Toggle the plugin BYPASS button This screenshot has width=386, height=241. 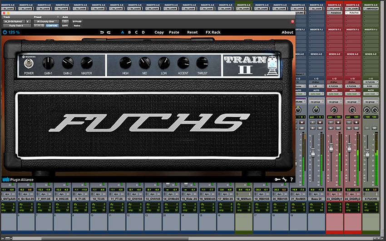[77, 21]
